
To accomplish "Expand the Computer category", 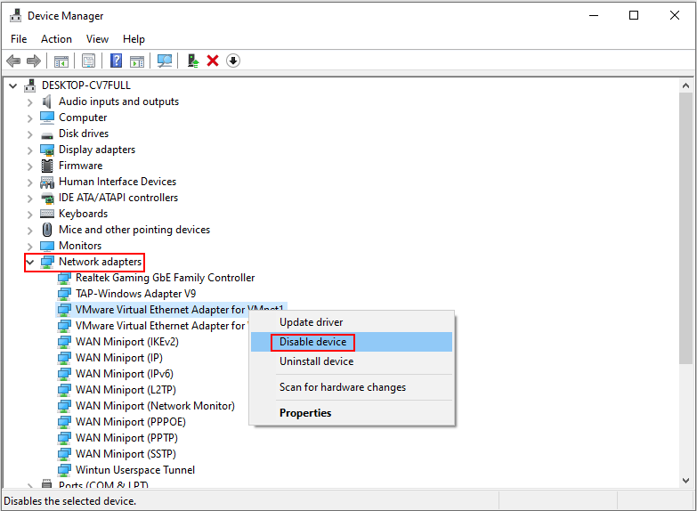I will (29, 118).
